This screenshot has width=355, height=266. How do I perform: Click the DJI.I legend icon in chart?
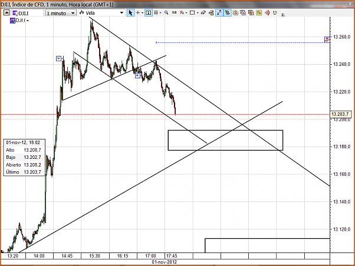click(x=12, y=21)
